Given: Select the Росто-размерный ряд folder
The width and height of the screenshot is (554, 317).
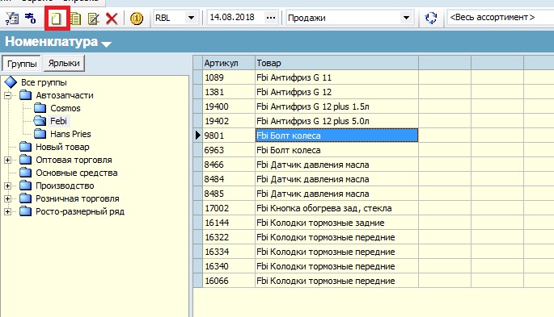Looking at the screenshot, I should [x=80, y=211].
